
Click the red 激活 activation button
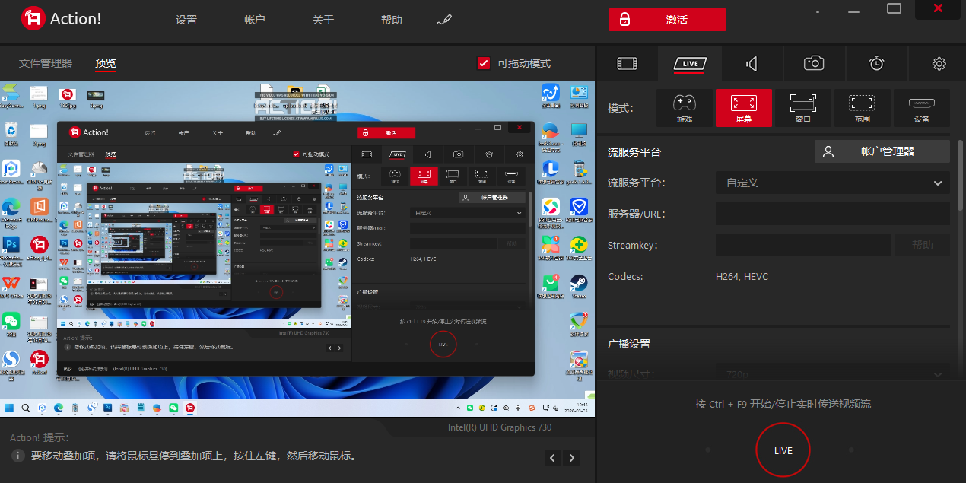[667, 20]
